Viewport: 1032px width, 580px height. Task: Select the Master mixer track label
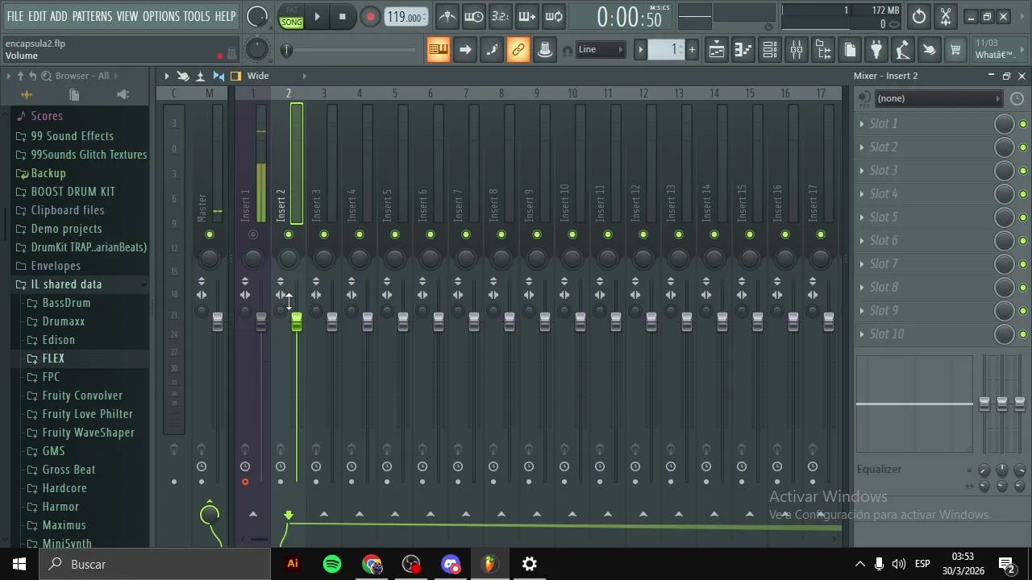[x=202, y=208]
